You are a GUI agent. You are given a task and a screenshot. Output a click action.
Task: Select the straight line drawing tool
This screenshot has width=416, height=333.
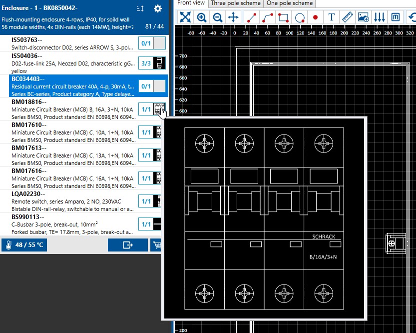tap(252, 17)
